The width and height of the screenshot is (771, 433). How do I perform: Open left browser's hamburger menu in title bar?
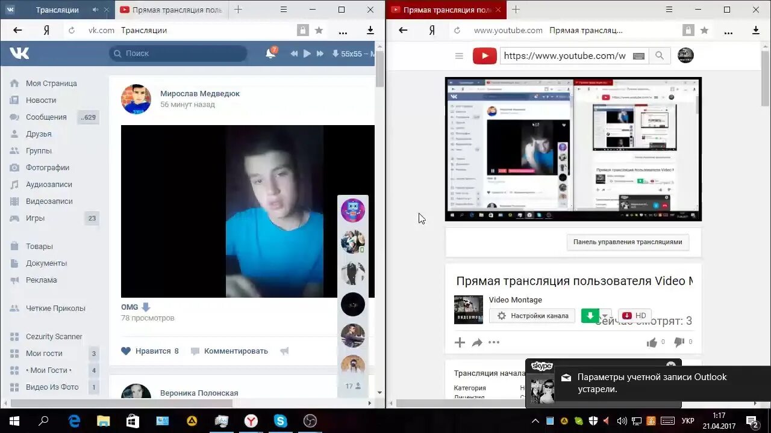click(x=283, y=10)
